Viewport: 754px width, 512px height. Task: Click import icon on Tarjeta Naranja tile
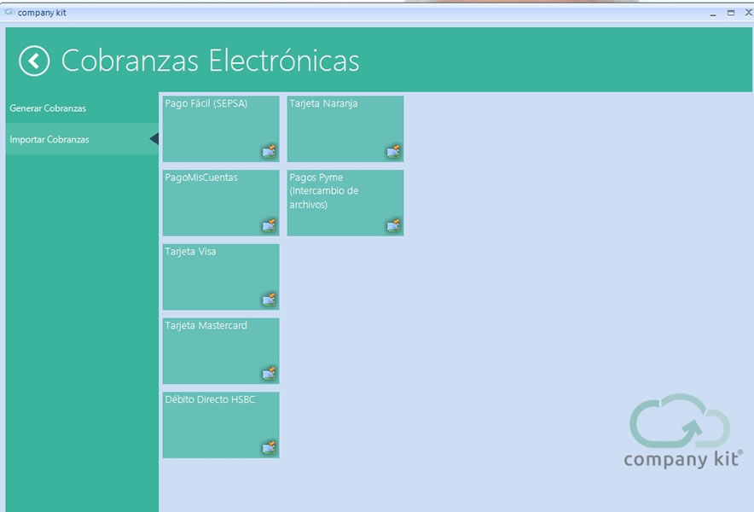point(393,152)
